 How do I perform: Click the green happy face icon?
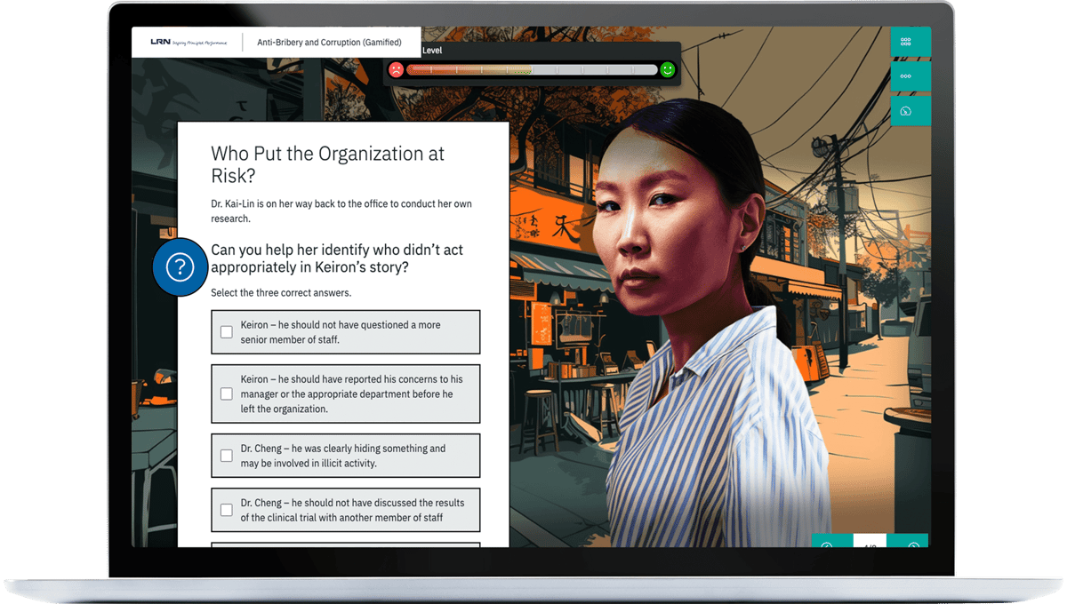pos(668,69)
